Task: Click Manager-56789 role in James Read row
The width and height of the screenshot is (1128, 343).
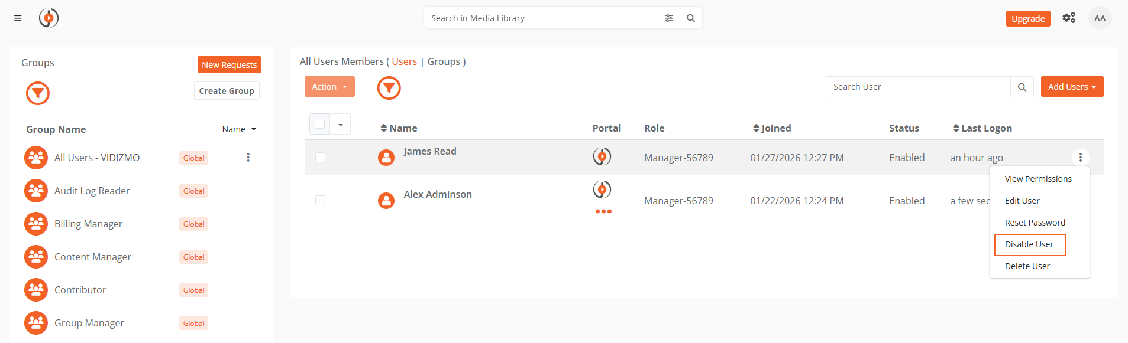Action: pos(678,158)
